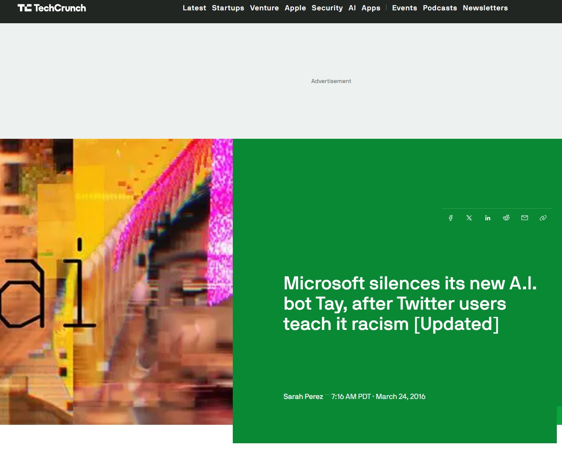Share article via email icon
The height and width of the screenshot is (451, 562).
click(x=525, y=218)
